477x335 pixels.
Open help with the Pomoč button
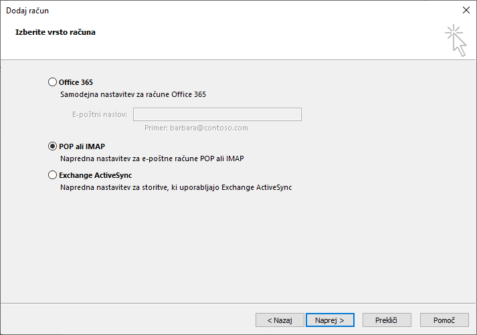444,320
